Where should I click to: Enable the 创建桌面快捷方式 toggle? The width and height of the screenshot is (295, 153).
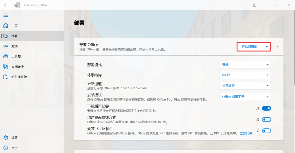266,120
